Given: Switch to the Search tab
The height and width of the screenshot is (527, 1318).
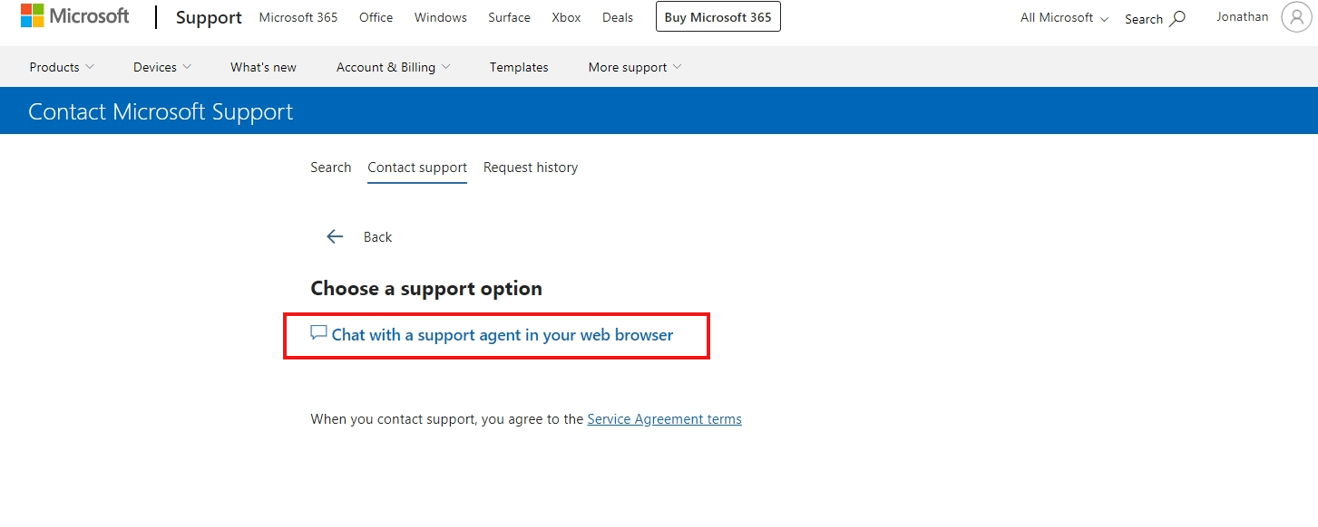Looking at the screenshot, I should click(x=330, y=168).
